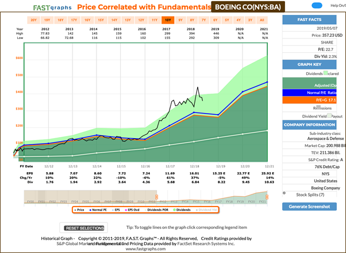Click the price peak on the chart
Viewport: 346px width, 253px height.
(198, 87)
